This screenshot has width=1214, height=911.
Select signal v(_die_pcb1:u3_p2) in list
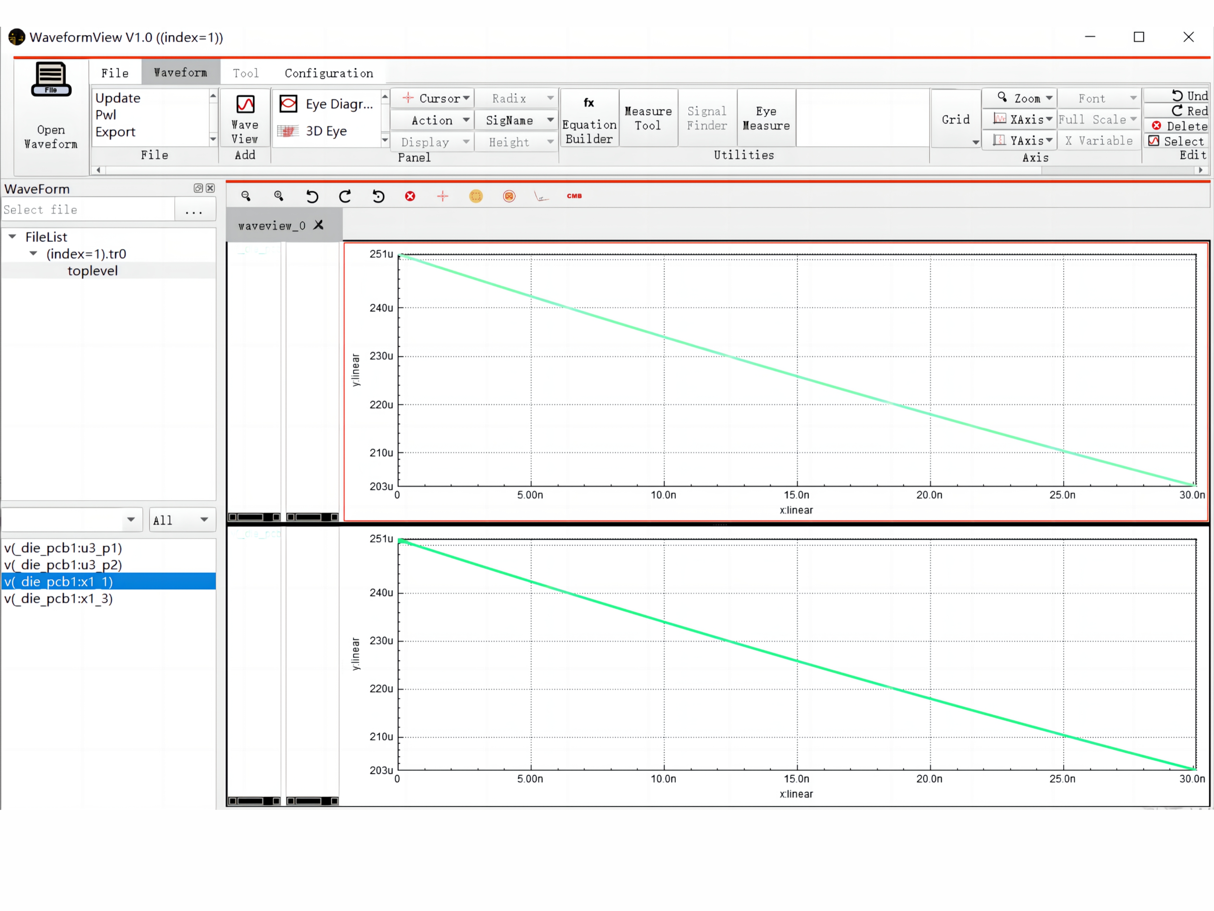coord(63,565)
